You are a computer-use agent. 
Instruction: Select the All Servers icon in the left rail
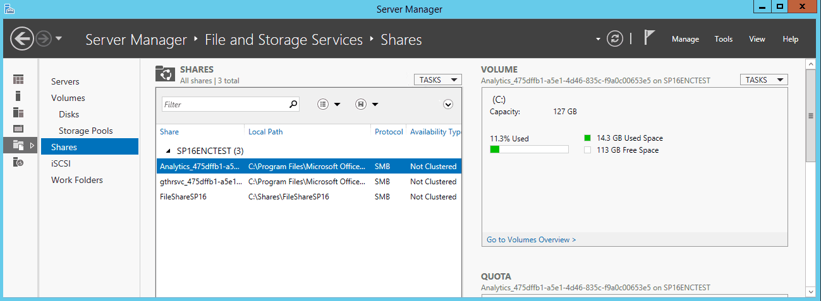(18, 112)
